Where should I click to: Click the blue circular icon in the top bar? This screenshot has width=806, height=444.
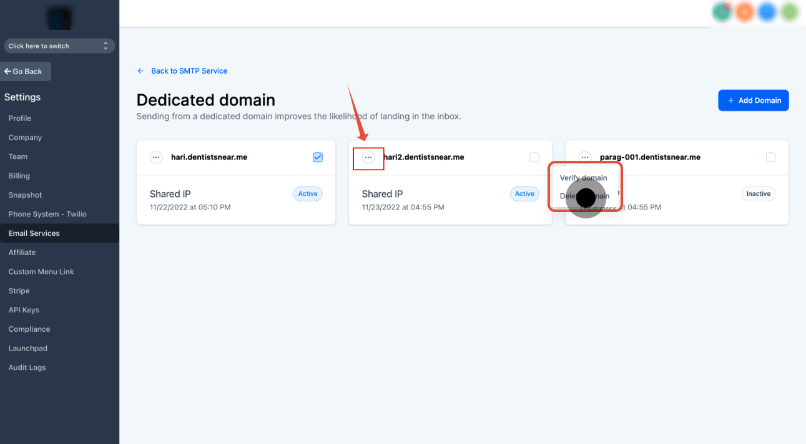tap(767, 12)
